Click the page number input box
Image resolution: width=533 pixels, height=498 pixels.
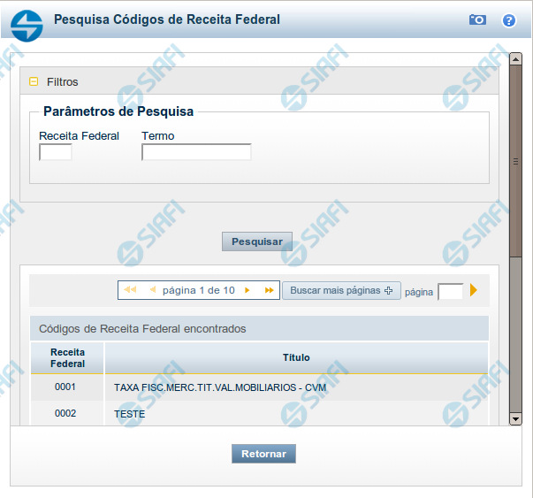click(x=450, y=291)
